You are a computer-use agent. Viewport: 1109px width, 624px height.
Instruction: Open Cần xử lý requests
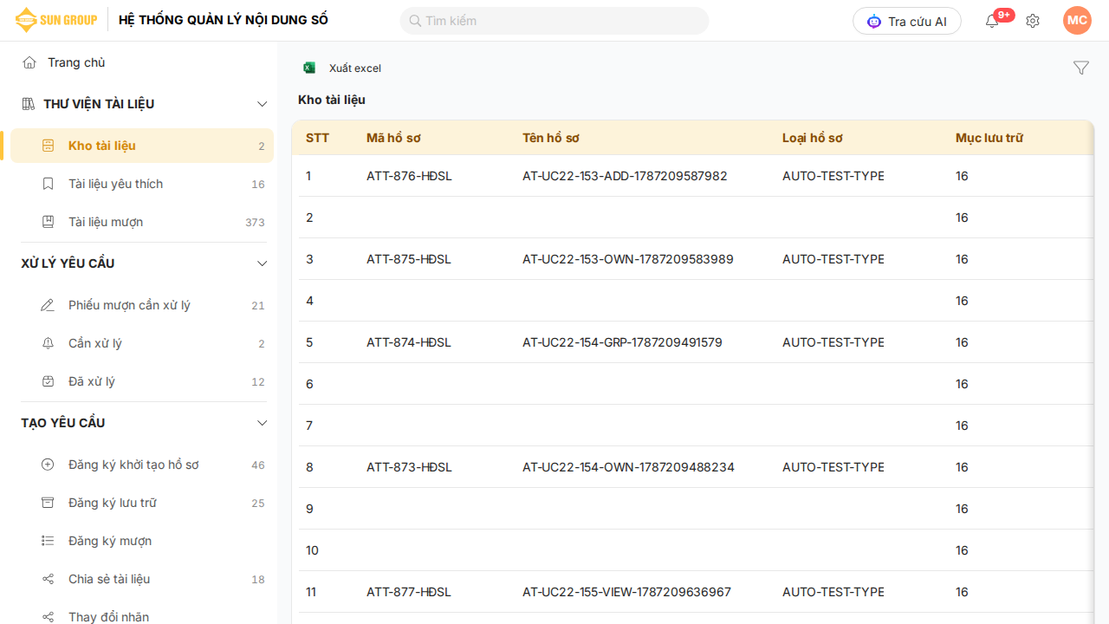coord(142,343)
